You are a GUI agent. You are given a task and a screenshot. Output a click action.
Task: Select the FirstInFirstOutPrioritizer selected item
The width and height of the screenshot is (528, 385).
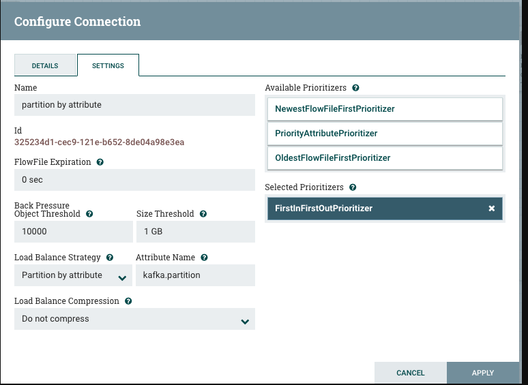tap(385, 209)
